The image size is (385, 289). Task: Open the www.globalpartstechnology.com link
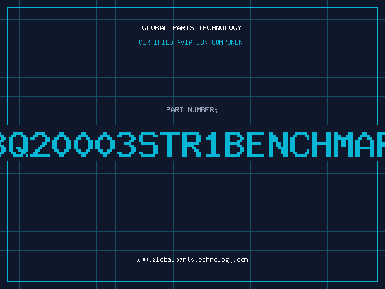coord(192,260)
